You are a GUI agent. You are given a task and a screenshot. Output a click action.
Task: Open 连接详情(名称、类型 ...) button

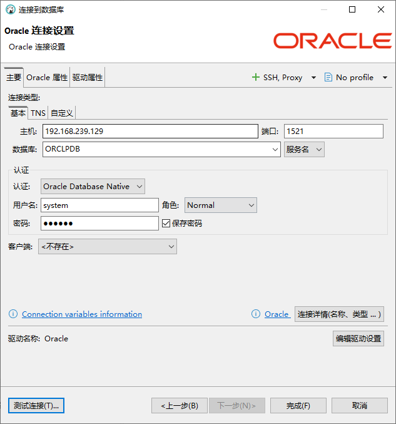coord(339,314)
